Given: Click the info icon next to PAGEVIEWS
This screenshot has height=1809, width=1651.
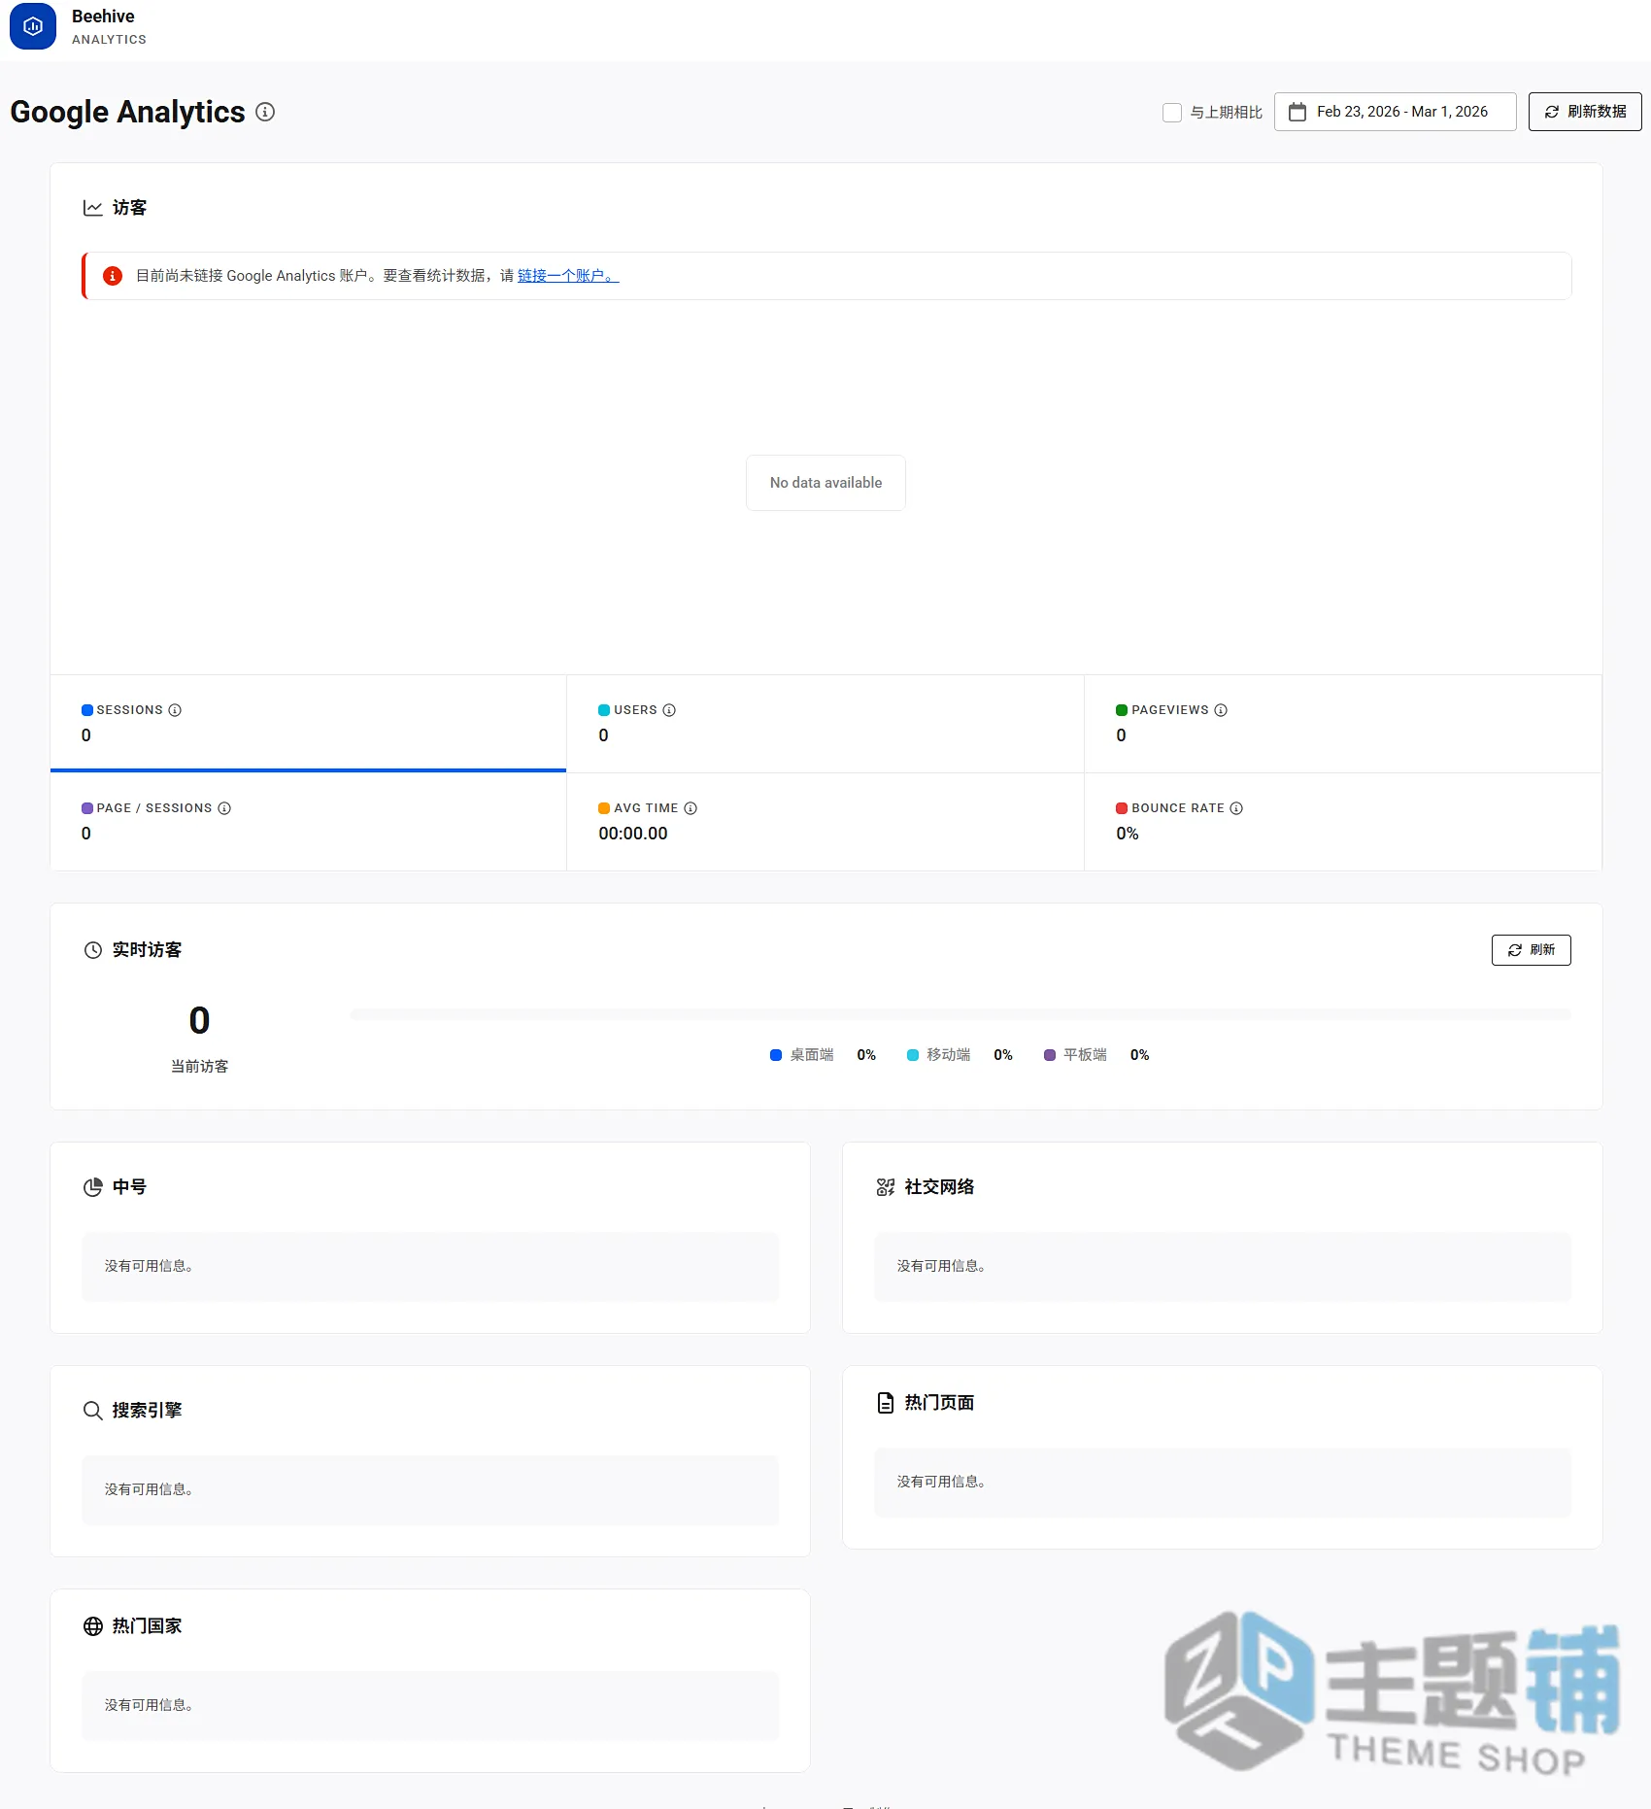Looking at the screenshot, I should point(1221,710).
